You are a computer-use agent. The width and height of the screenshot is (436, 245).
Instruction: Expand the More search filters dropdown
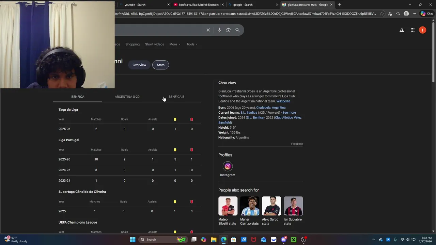pos(175,44)
